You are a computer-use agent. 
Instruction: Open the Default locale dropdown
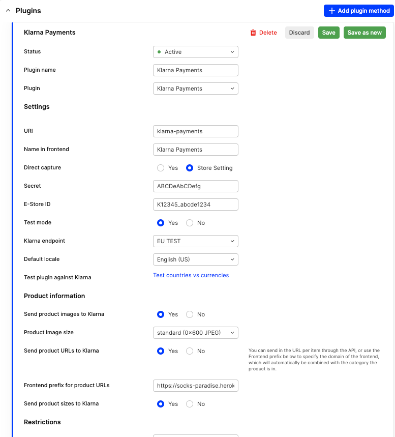tap(195, 259)
